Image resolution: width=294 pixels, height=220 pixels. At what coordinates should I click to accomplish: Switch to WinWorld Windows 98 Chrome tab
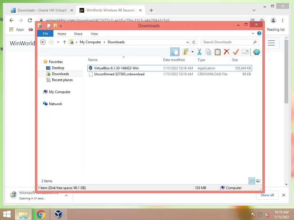point(111,10)
